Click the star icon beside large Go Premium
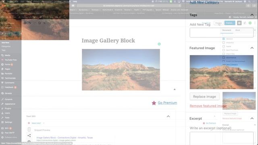This screenshot has width=258, height=145. coord(154,103)
